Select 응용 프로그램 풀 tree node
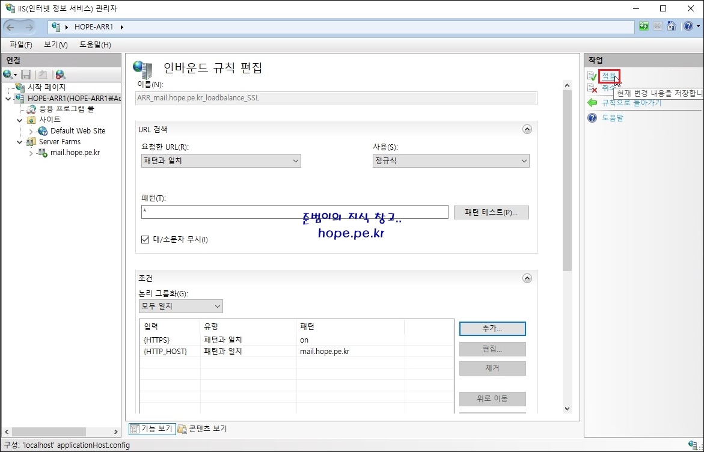This screenshot has width=704, height=452. coord(67,109)
